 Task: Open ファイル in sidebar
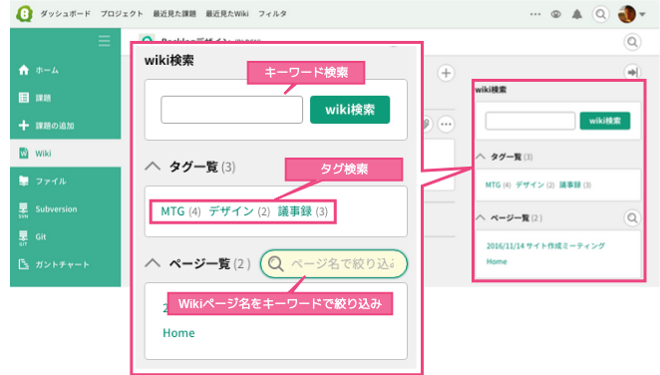click(43, 181)
